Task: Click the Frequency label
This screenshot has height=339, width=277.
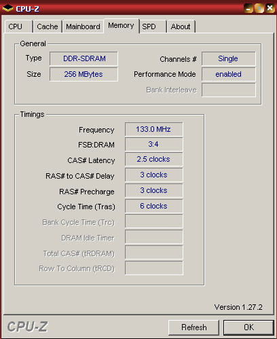Action: click(x=96, y=130)
